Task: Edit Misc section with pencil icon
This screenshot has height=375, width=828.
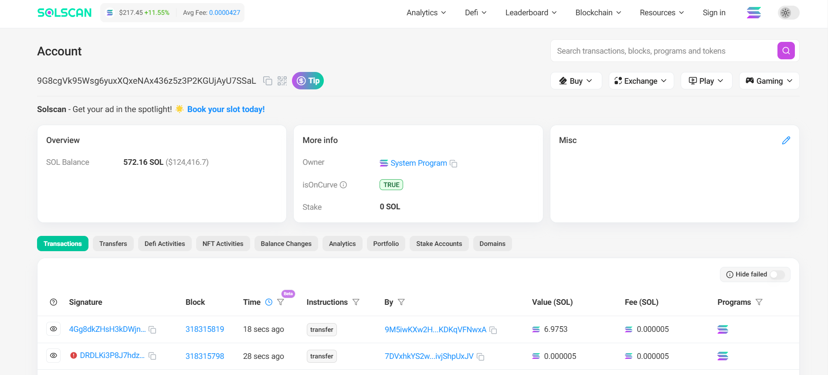Action: click(x=786, y=140)
